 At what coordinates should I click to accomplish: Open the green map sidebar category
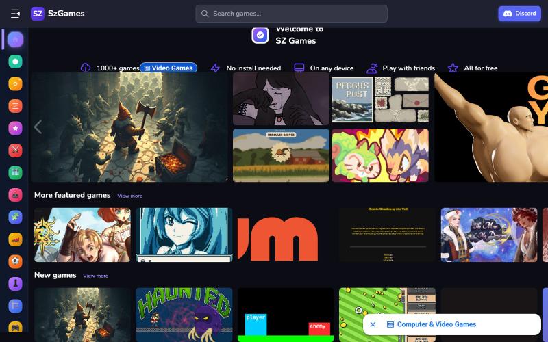click(x=15, y=173)
